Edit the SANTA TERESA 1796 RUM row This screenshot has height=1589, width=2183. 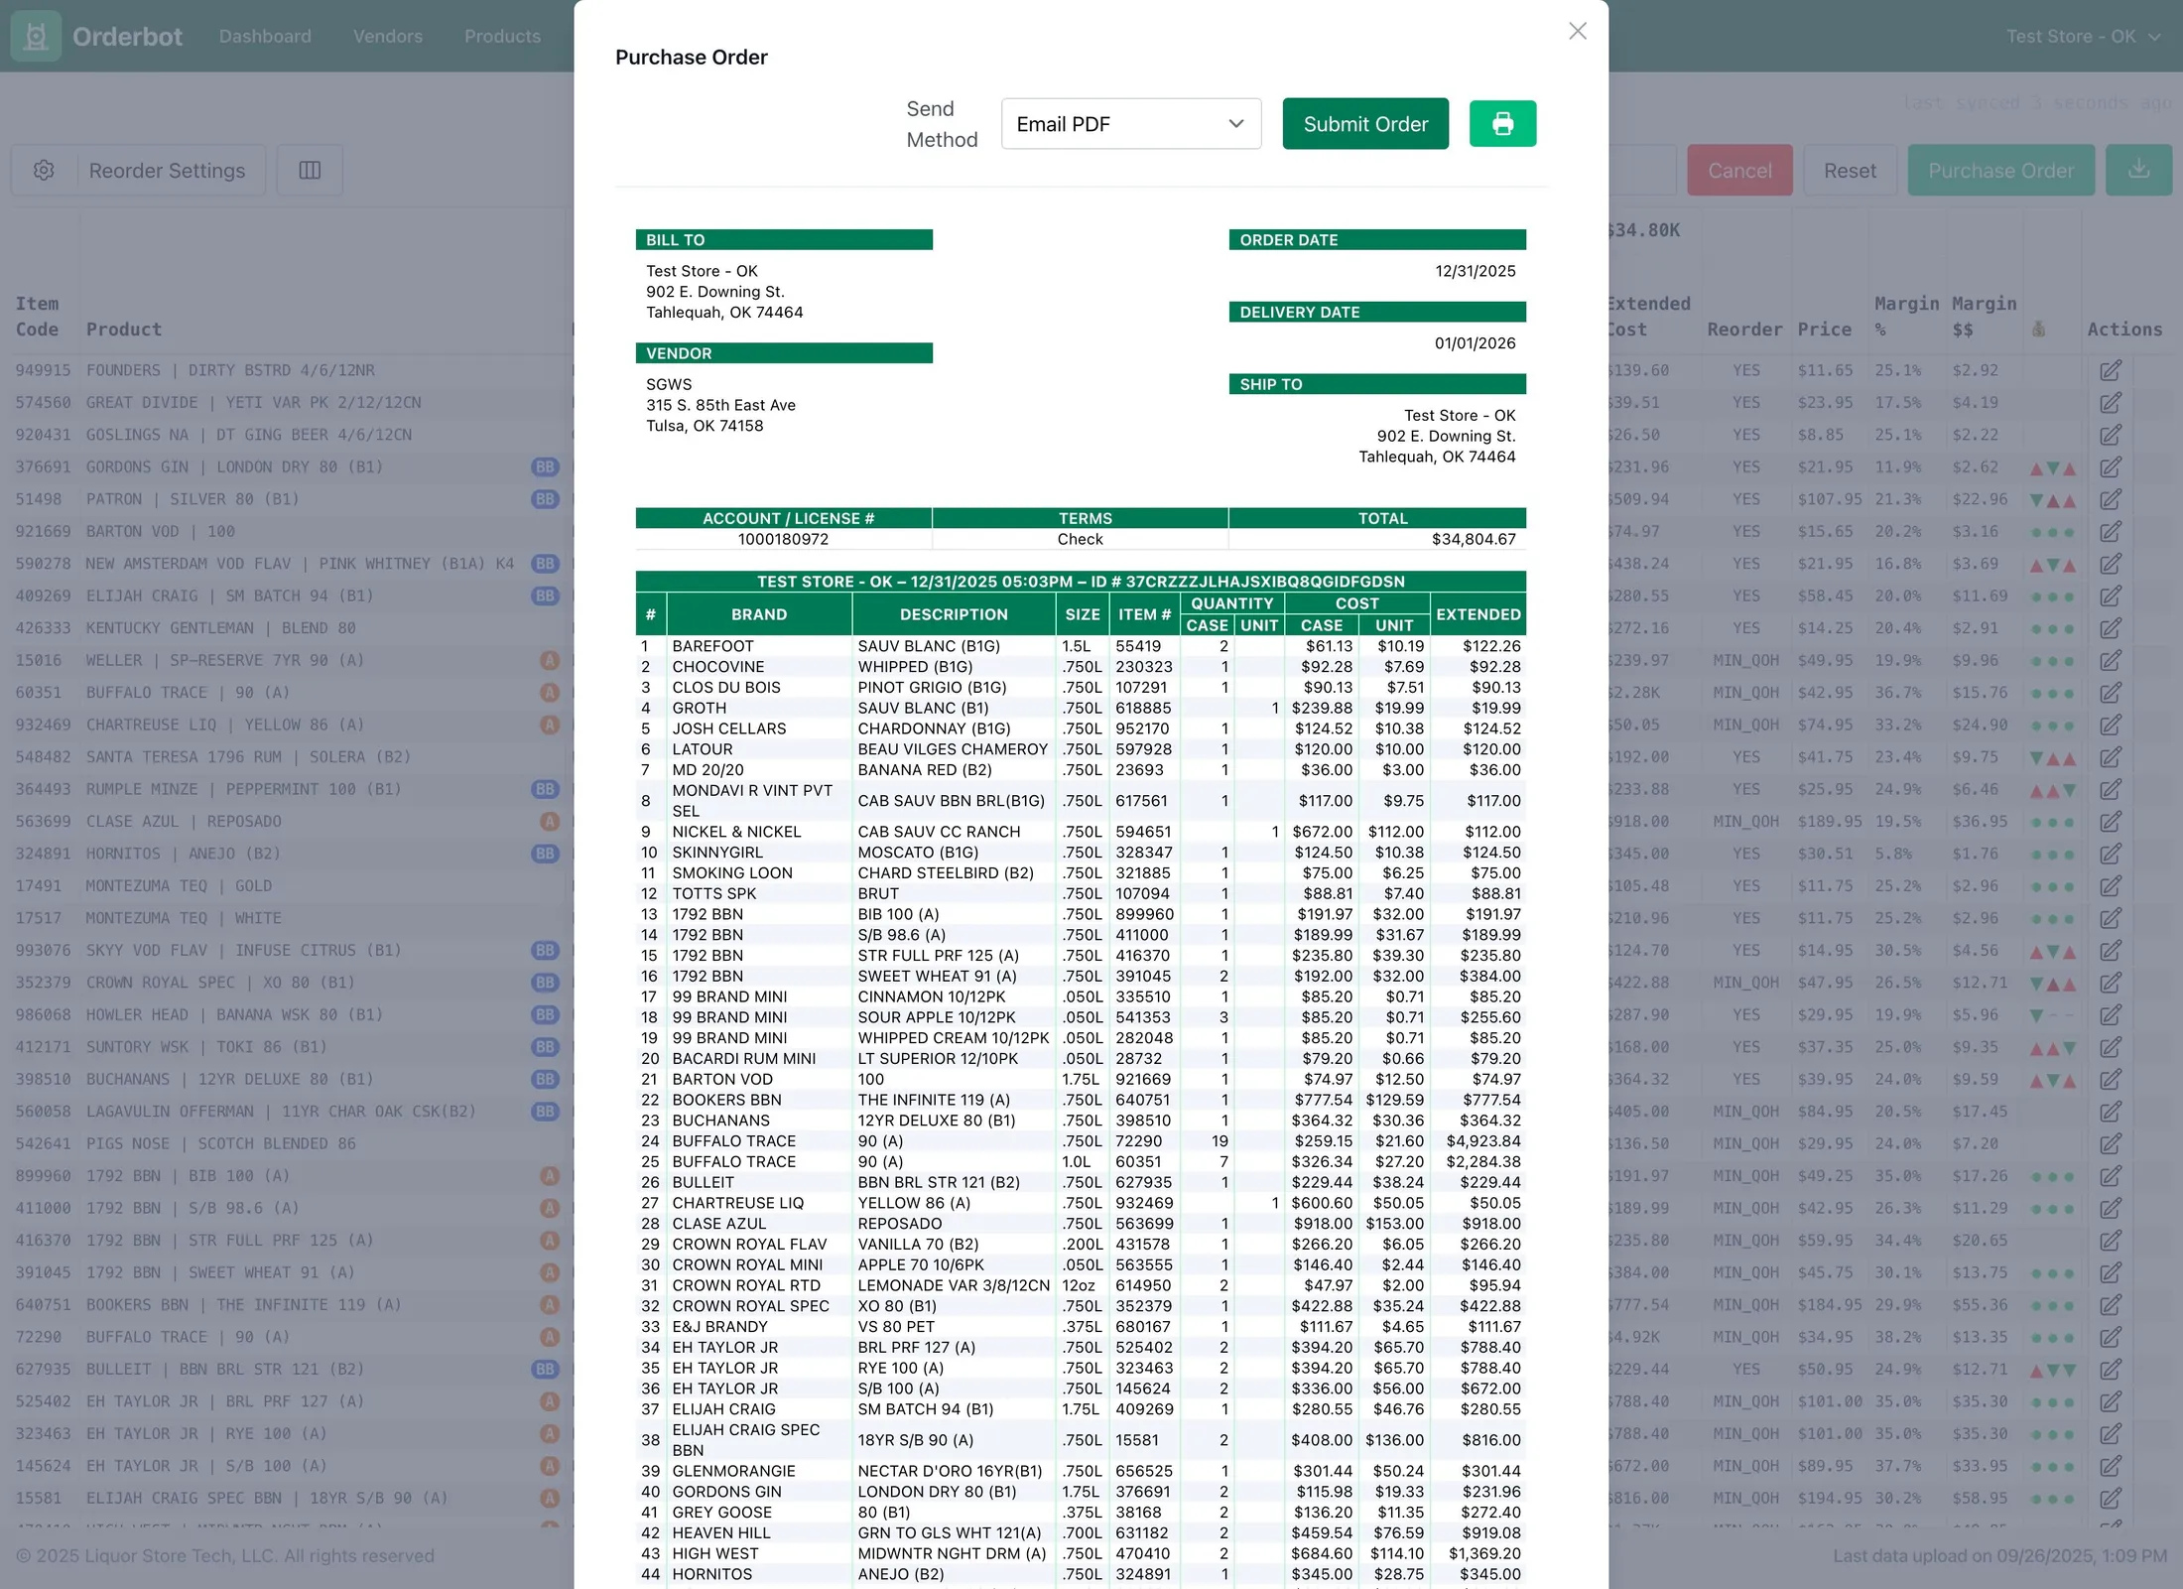click(x=2111, y=757)
